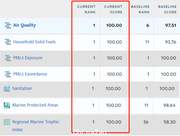
Task: Click the Current Rank column header
Action: coord(86,9)
